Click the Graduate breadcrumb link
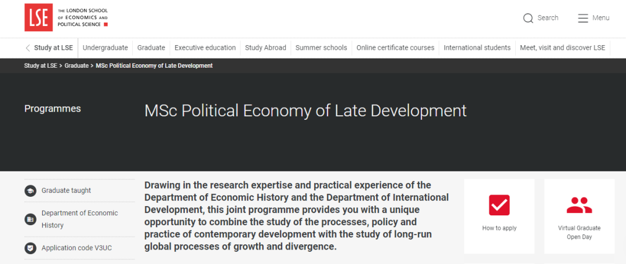The height and width of the screenshot is (264, 626). [x=77, y=66]
